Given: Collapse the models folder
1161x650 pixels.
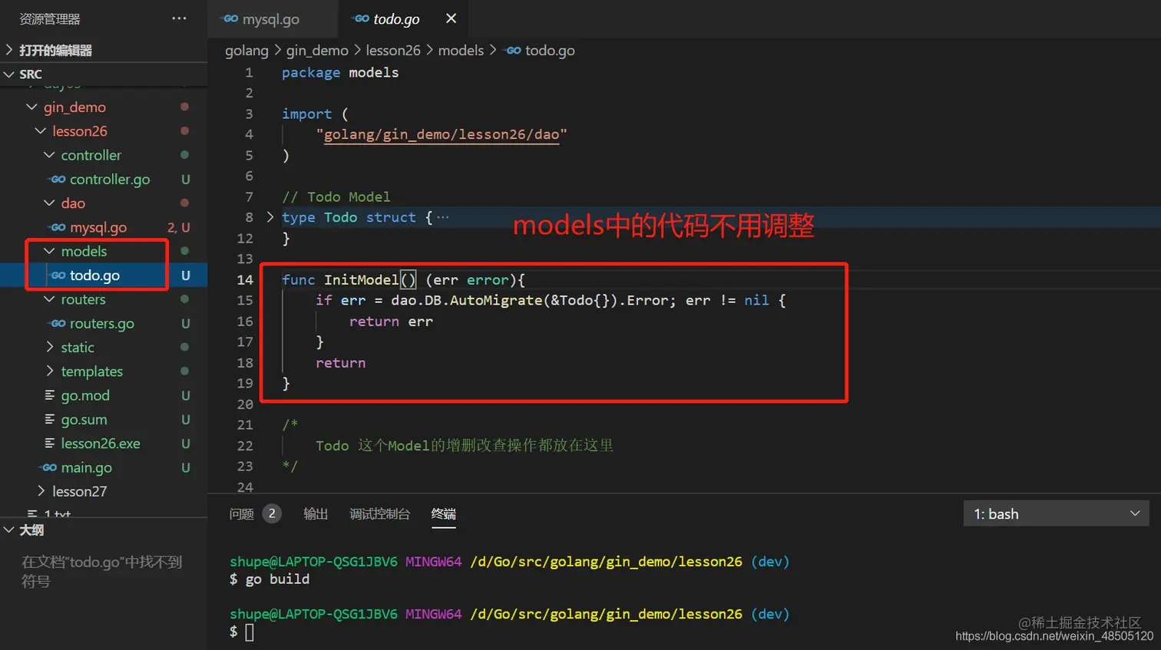Looking at the screenshot, I should point(49,251).
